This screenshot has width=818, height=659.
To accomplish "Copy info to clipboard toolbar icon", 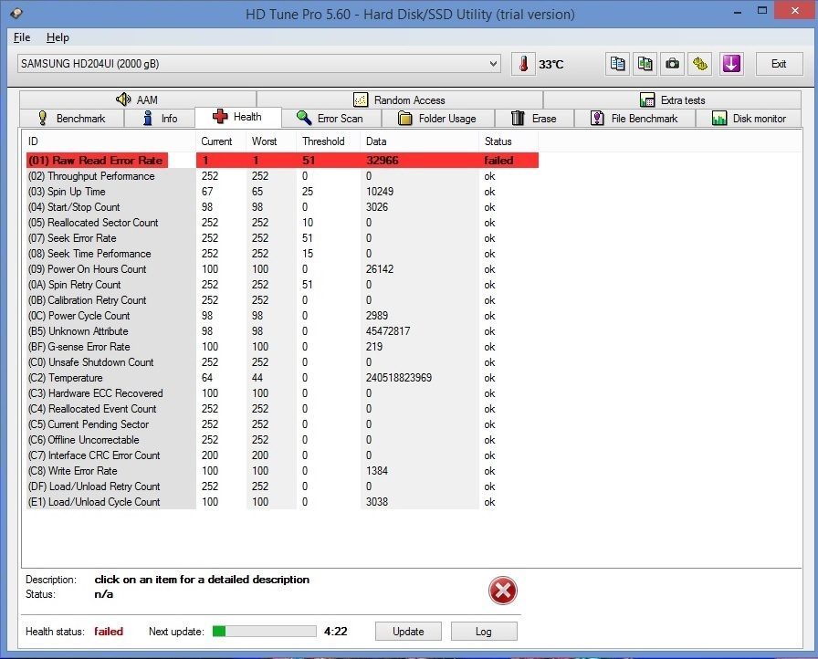I will (618, 64).
